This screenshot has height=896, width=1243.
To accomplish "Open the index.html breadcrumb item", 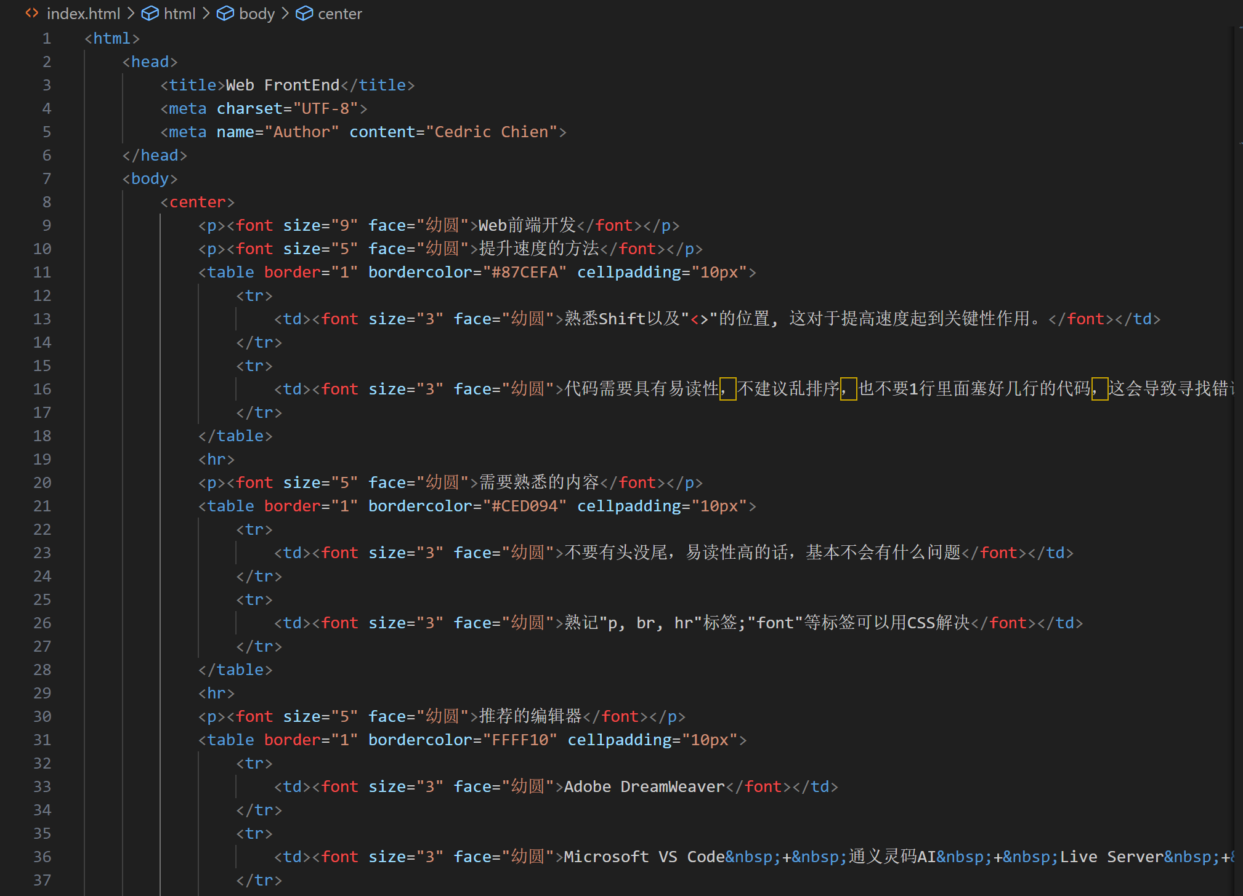I will [x=83, y=14].
